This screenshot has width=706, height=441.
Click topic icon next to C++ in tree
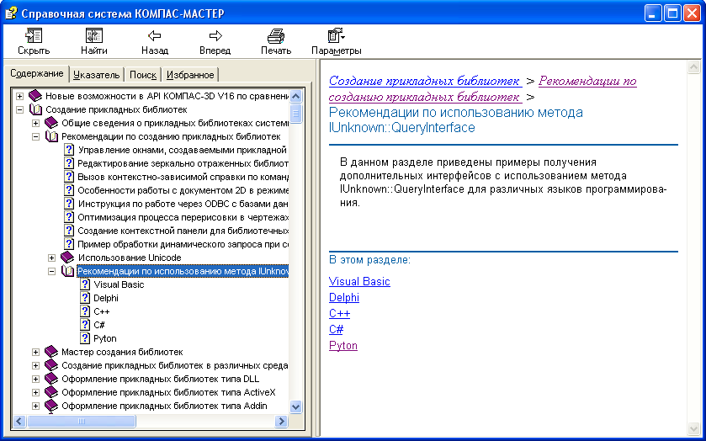[x=85, y=311]
